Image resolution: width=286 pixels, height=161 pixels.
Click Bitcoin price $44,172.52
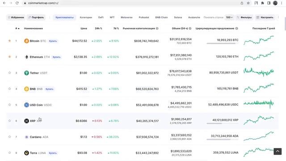tap(80, 41)
